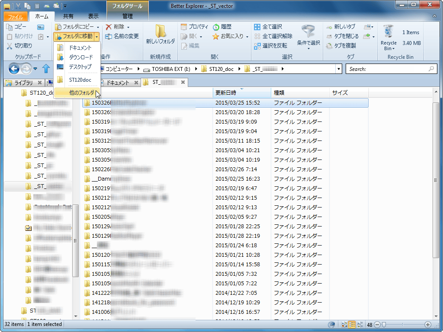Open the Delete (削除) dropdown arrow
This screenshot has width=443, height=332.
point(128,27)
